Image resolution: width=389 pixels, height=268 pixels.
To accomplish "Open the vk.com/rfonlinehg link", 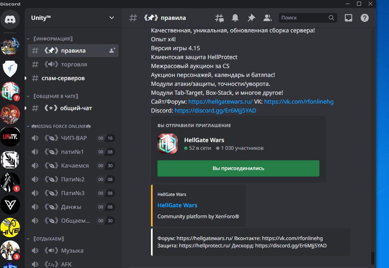I will (x=299, y=102).
